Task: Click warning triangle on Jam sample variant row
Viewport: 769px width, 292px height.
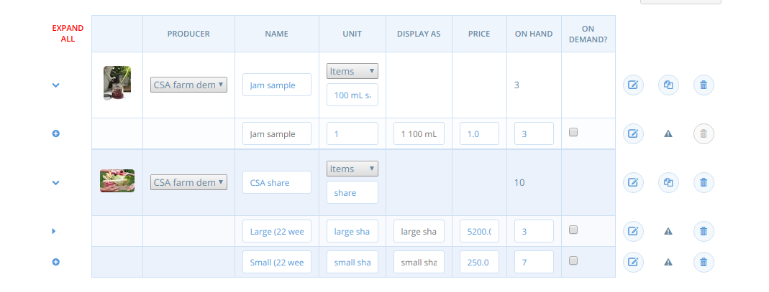Action: (x=668, y=133)
